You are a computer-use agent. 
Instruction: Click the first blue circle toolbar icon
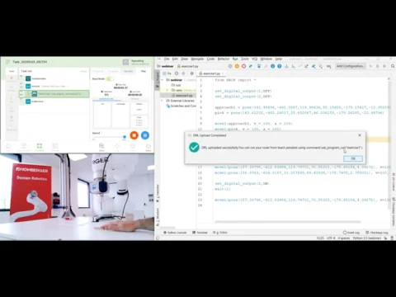272,66
